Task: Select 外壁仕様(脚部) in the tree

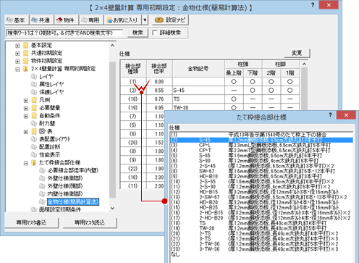Action: tap(65, 178)
